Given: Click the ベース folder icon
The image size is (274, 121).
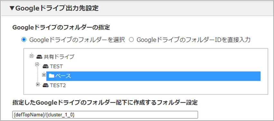Looking at the screenshot, I should click(x=51, y=76).
